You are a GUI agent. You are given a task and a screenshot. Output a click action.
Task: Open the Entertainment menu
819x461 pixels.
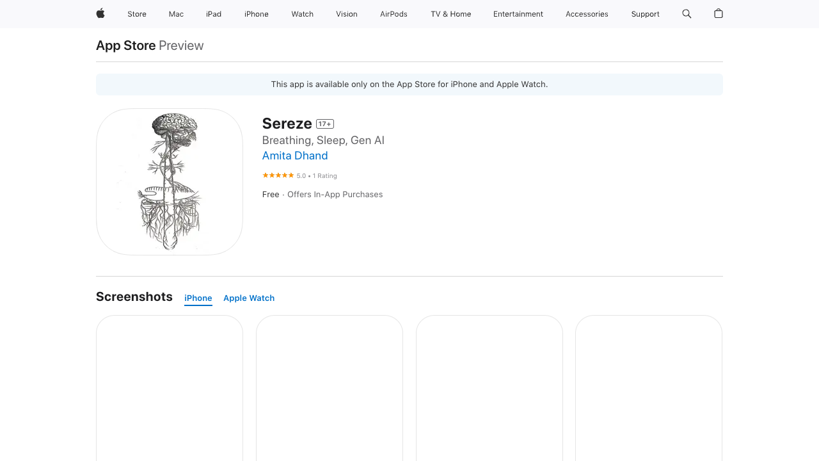pyautogui.click(x=518, y=13)
